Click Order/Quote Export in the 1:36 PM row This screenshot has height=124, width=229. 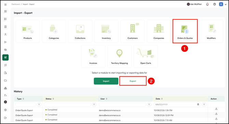click(x=24, y=110)
